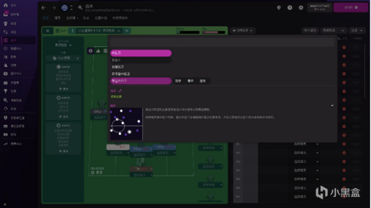Click the date and time display
The height and width of the screenshot is (208, 371).
point(320,7)
